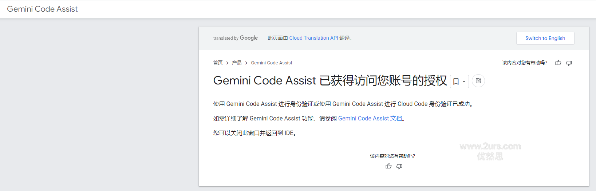Open the Gemini Code Assist 文档 link

coord(370,119)
